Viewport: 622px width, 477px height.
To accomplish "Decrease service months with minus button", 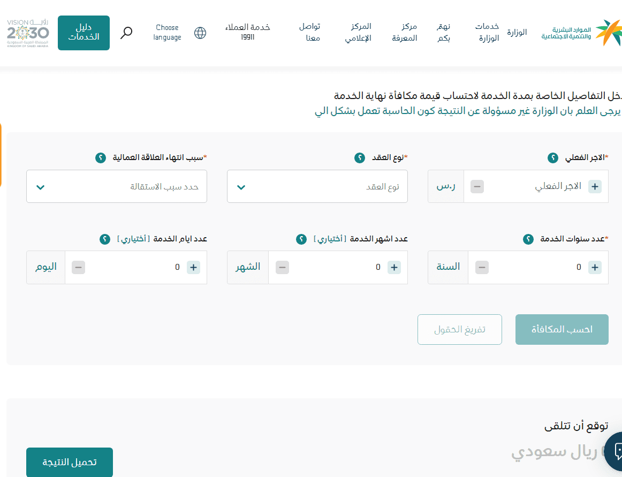I will coord(283,268).
